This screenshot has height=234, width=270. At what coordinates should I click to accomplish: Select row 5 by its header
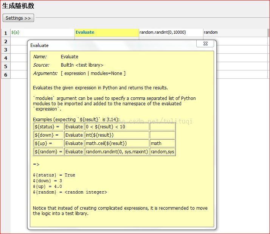click(x=6, y=66)
